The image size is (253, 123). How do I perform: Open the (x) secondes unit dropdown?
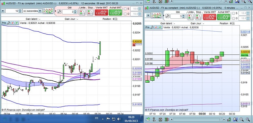point(40,11)
